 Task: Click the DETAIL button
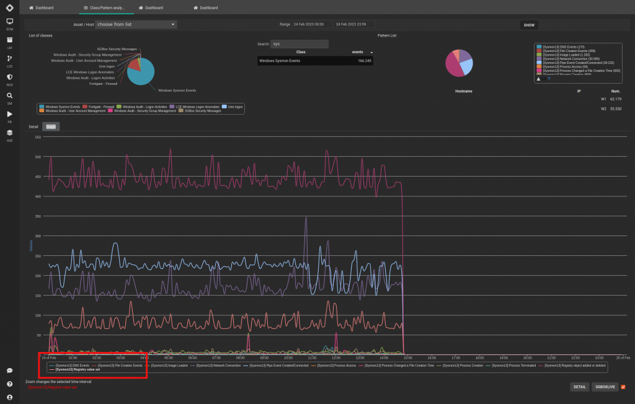coord(580,387)
